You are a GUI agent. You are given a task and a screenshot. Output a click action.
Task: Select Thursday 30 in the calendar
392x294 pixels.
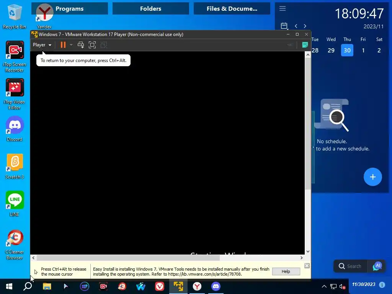(347, 50)
